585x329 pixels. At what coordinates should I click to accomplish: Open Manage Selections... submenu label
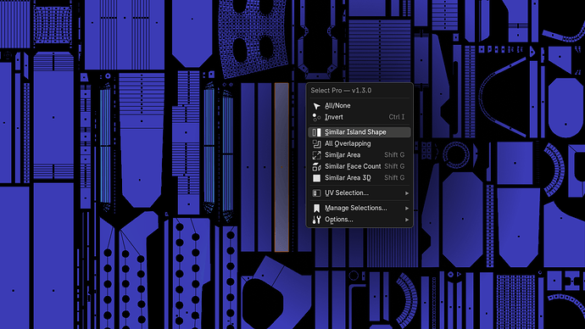(x=355, y=208)
